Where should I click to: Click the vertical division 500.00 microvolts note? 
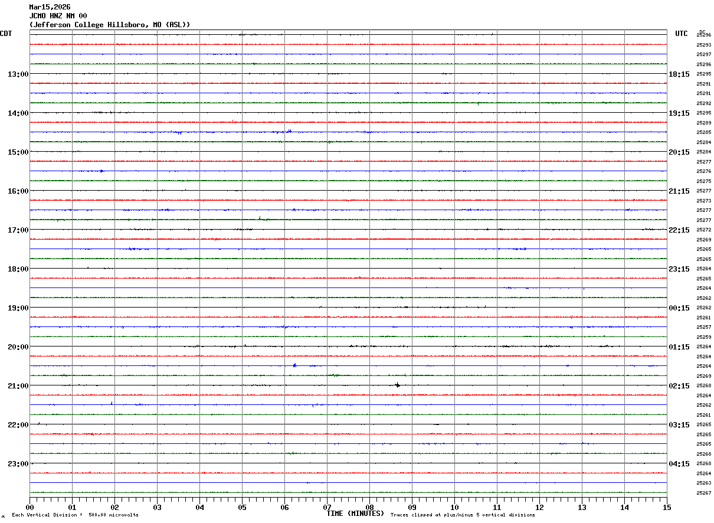click(75, 515)
